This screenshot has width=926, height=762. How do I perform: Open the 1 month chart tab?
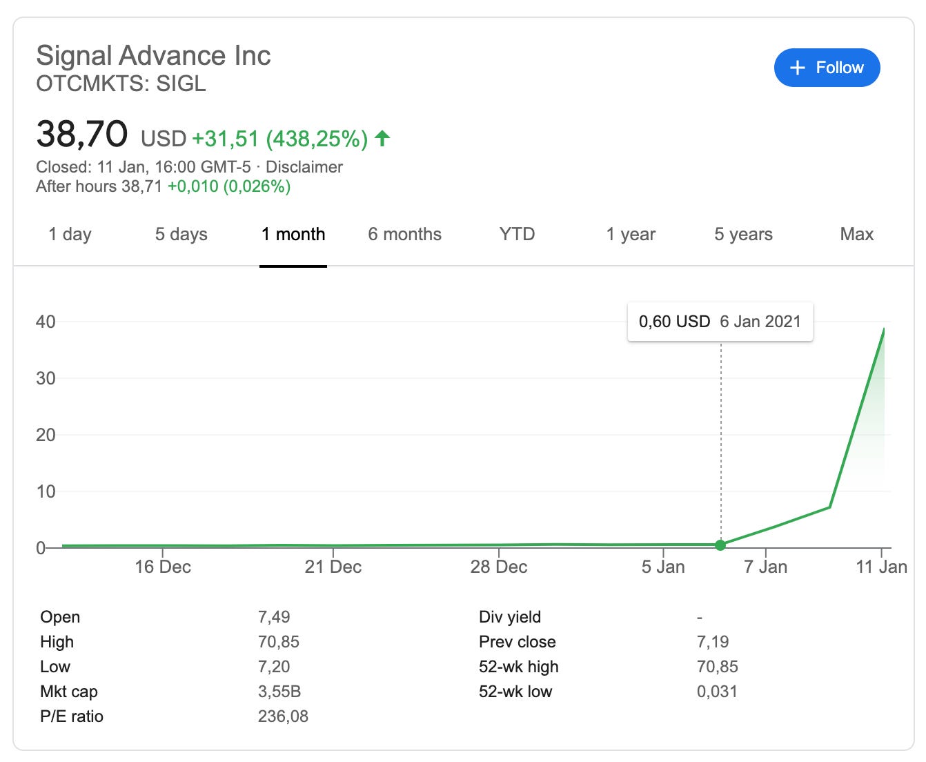click(293, 234)
